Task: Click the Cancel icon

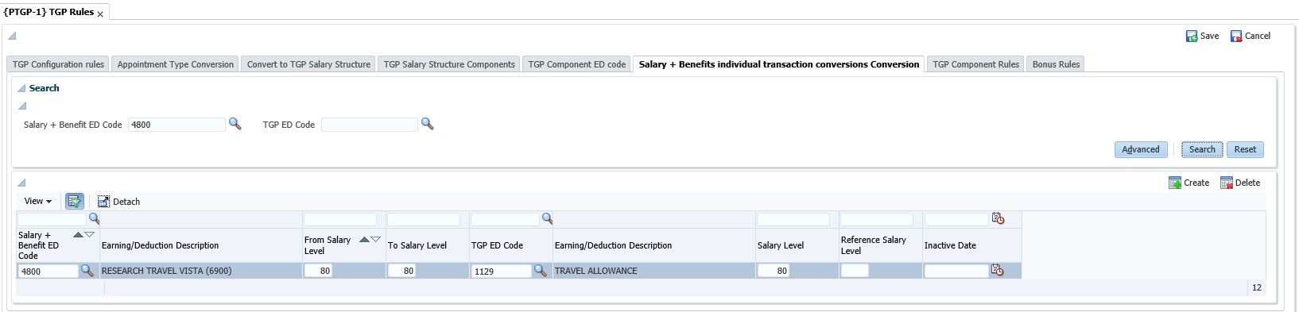Action: click(1236, 37)
